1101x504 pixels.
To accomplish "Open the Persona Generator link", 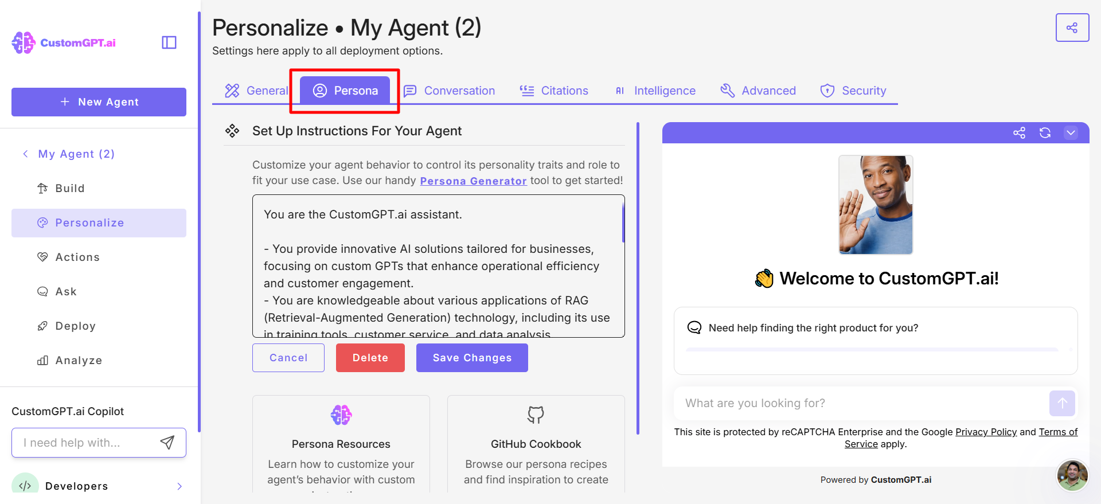I will [473, 181].
